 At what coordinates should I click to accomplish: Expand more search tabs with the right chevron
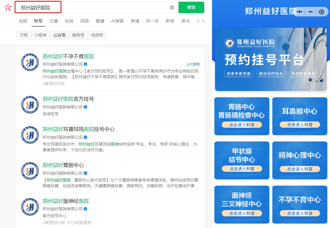(203, 21)
